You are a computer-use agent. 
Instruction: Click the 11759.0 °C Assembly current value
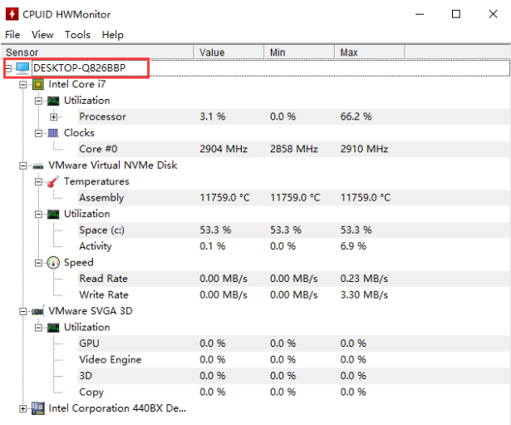pos(225,198)
